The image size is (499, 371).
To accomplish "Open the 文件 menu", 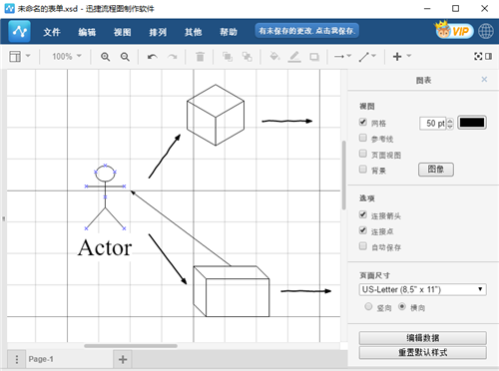I will 52,32.
